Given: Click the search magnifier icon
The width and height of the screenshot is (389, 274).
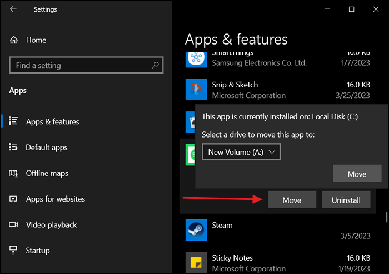Looking at the screenshot, I should click(156, 66).
